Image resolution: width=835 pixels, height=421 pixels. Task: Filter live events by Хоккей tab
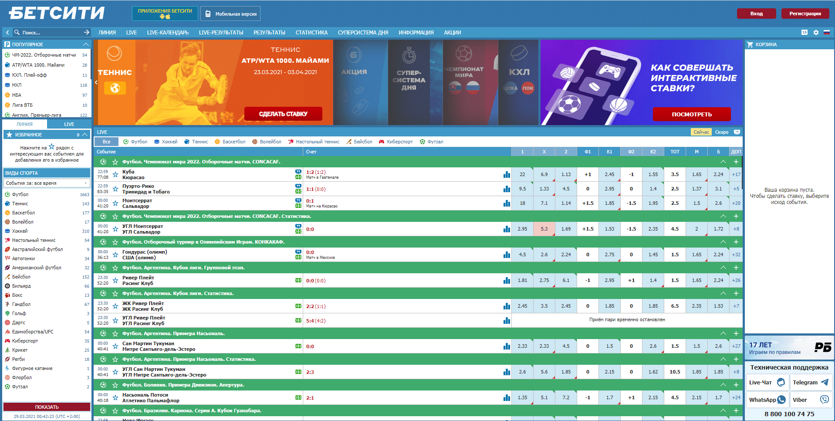166,142
